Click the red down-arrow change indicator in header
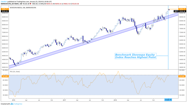The width and height of the screenshot is (187, 106). point(31,4)
